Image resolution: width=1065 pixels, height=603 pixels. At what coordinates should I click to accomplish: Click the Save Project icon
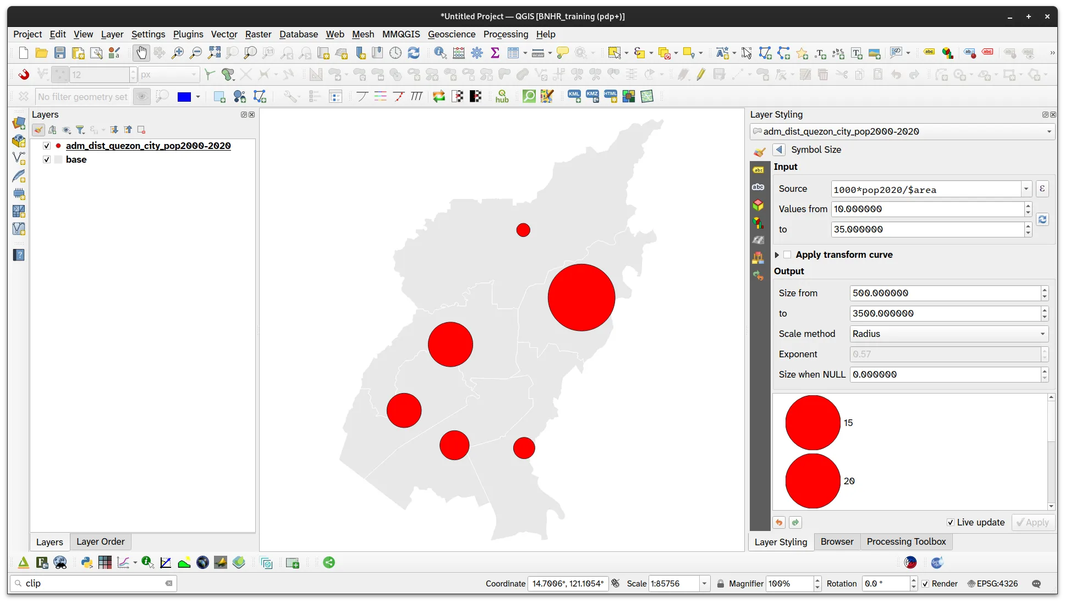pyautogui.click(x=60, y=53)
